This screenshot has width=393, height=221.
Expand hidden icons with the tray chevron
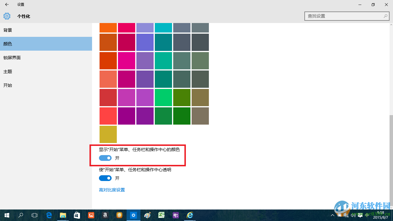click(332, 215)
